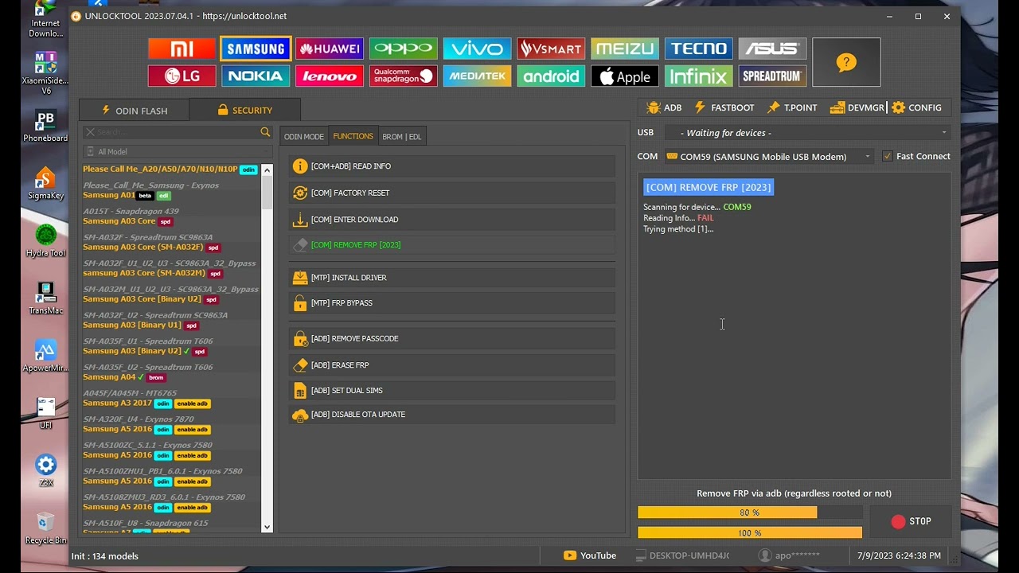Click the clear search X icon

pos(90,132)
